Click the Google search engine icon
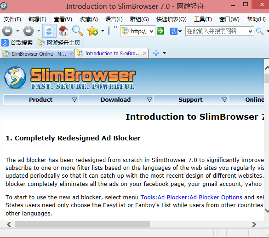 (x=173, y=31)
